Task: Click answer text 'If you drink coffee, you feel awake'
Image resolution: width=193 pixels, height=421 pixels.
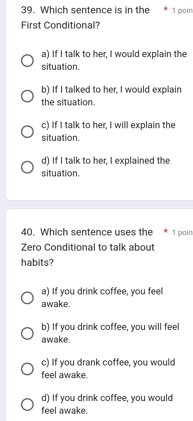Action: [102, 298]
